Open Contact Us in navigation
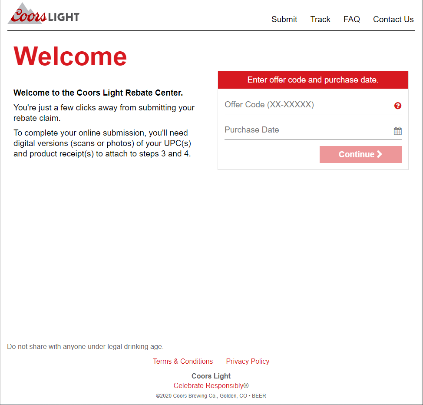 (393, 20)
